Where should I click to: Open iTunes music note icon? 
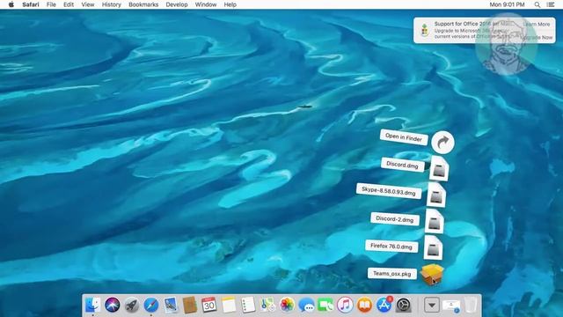(345, 306)
